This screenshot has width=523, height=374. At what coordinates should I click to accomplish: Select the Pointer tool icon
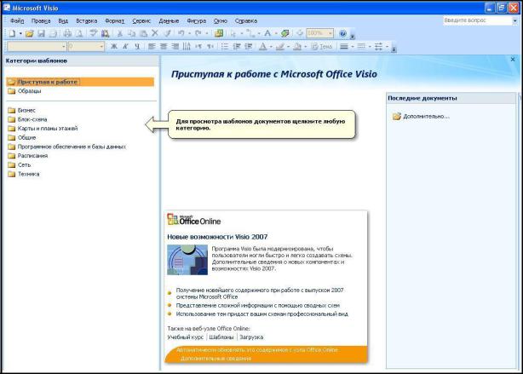click(x=233, y=33)
